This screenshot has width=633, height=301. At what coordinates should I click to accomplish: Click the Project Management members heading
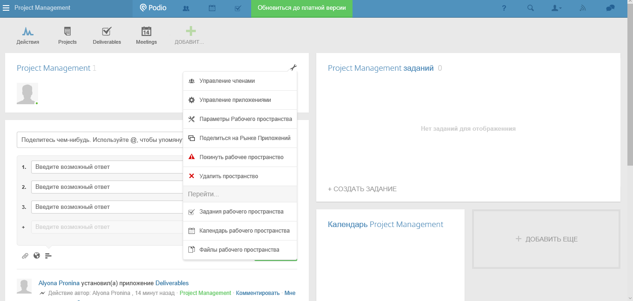click(53, 68)
